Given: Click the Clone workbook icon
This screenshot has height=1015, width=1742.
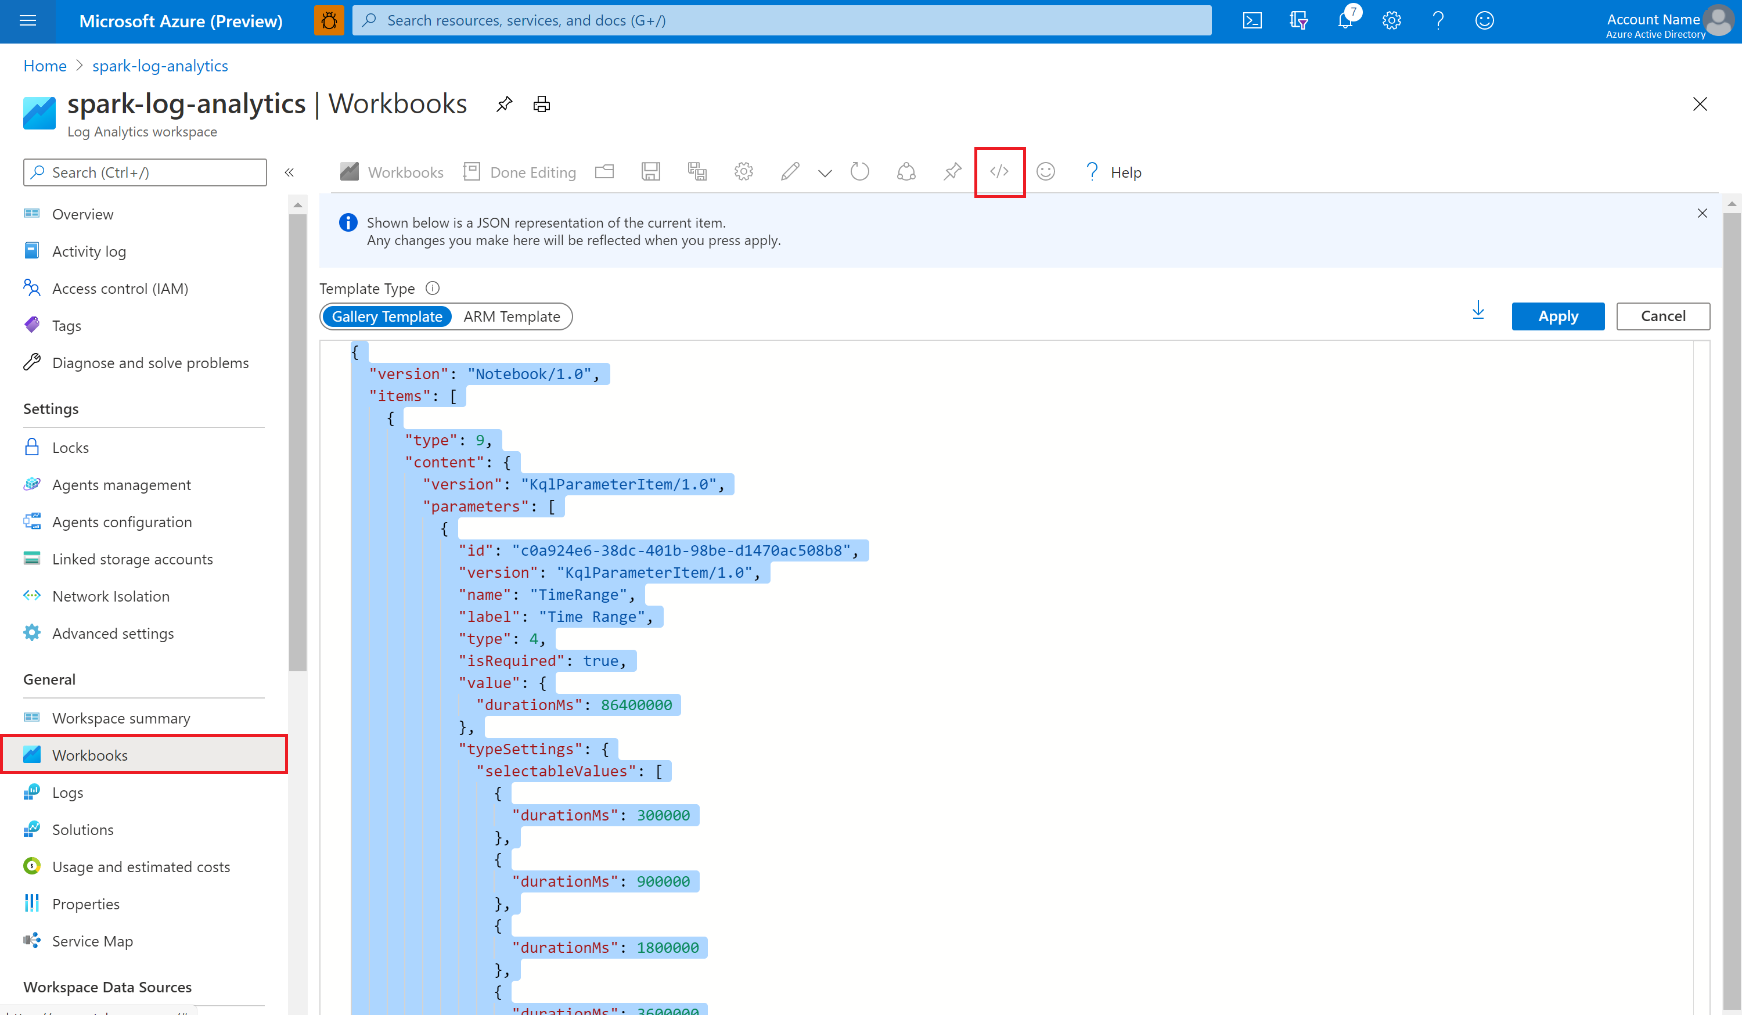Looking at the screenshot, I should [697, 171].
